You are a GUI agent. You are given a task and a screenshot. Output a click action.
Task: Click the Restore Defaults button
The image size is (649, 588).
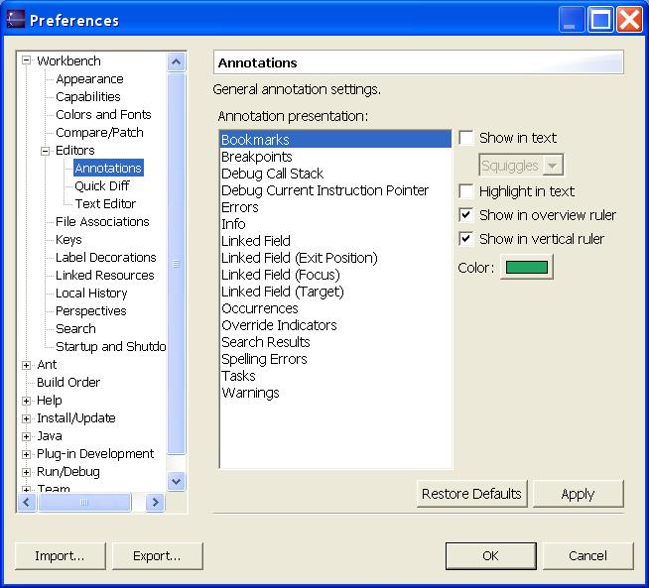pos(471,494)
